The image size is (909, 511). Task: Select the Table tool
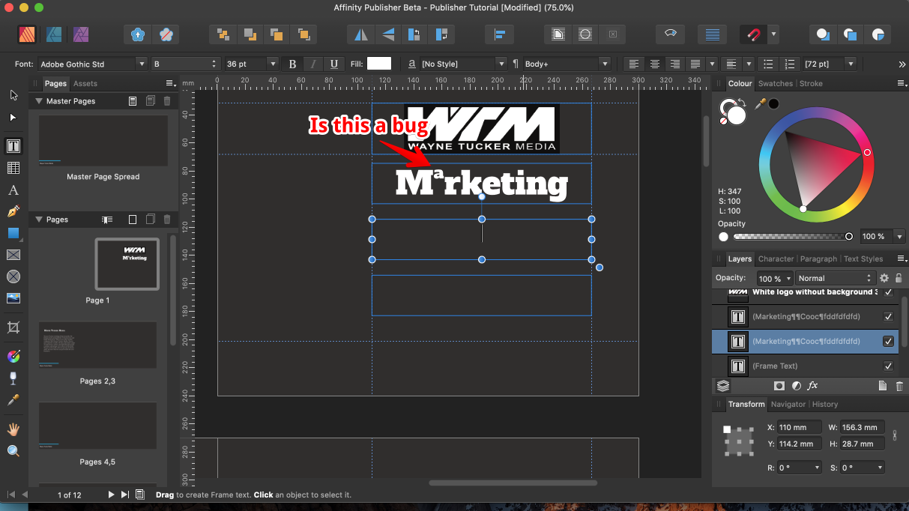tap(13, 168)
